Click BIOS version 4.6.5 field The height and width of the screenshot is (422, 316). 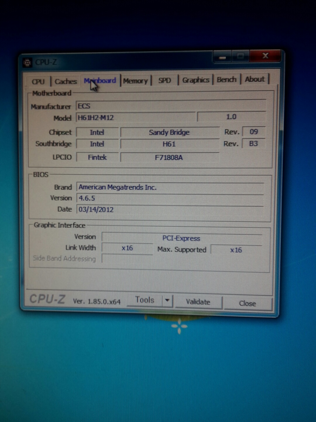coord(170,198)
